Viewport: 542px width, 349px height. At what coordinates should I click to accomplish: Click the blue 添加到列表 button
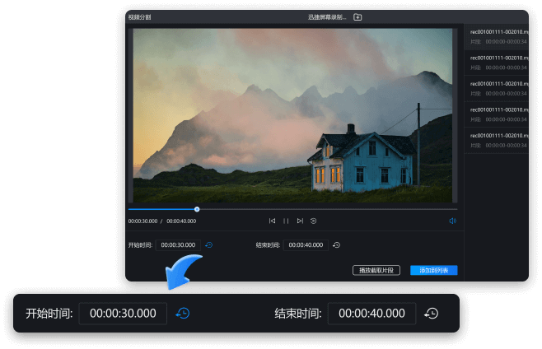coord(433,270)
